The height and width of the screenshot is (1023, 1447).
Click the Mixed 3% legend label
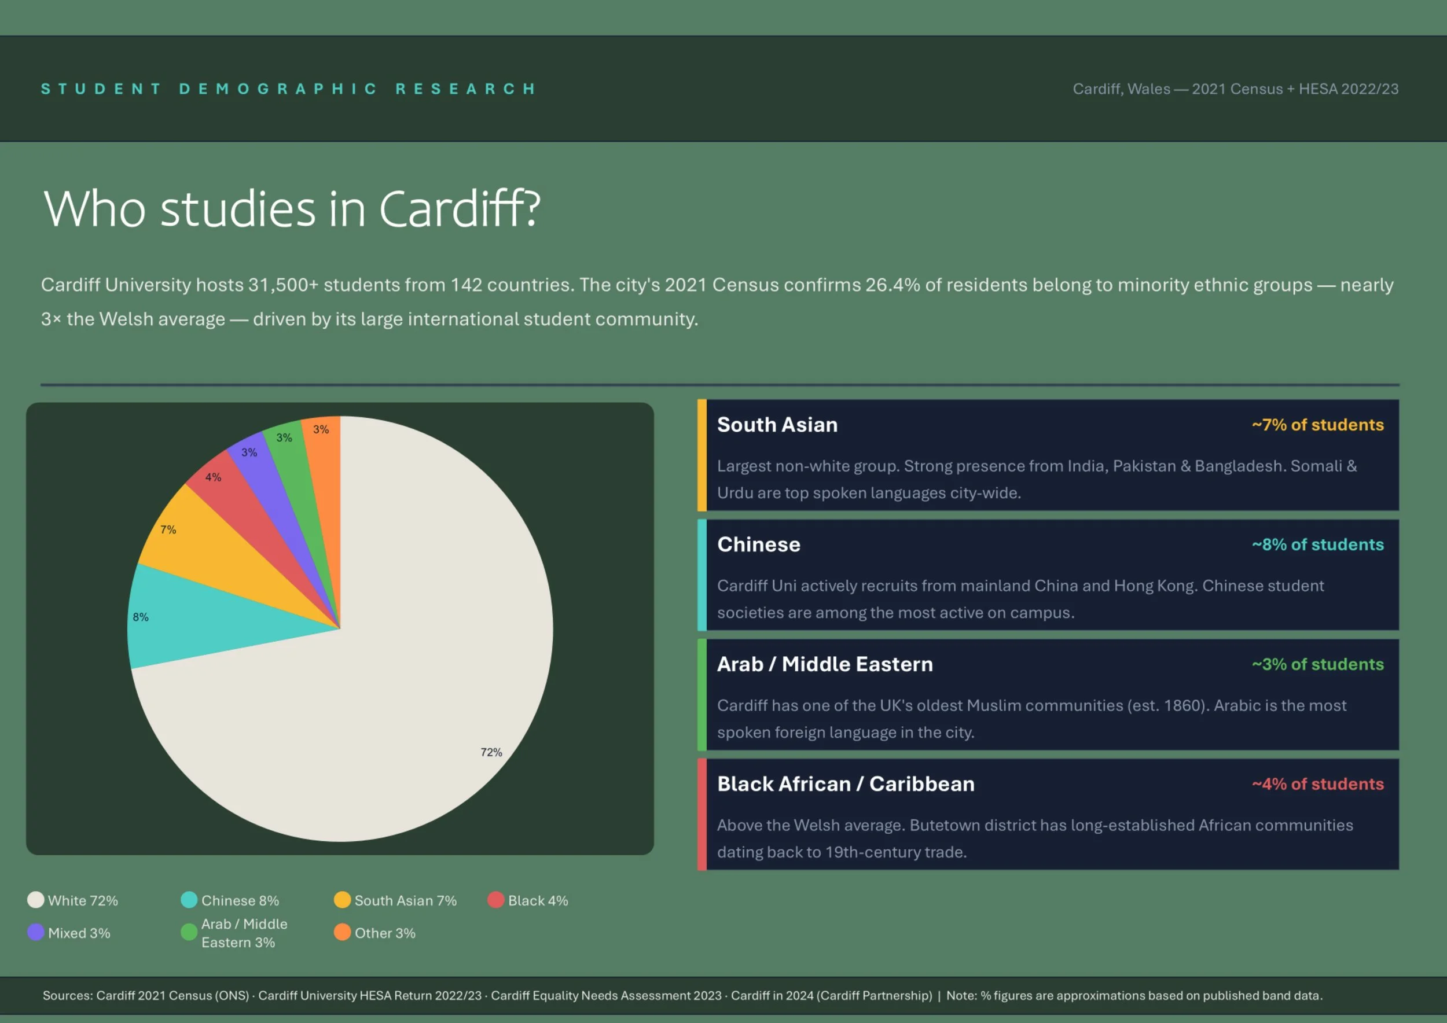pos(79,933)
